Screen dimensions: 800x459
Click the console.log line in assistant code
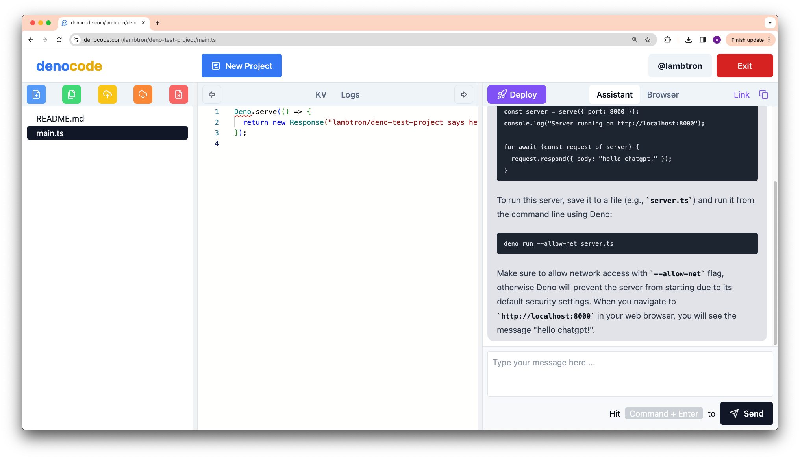pyautogui.click(x=604, y=124)
